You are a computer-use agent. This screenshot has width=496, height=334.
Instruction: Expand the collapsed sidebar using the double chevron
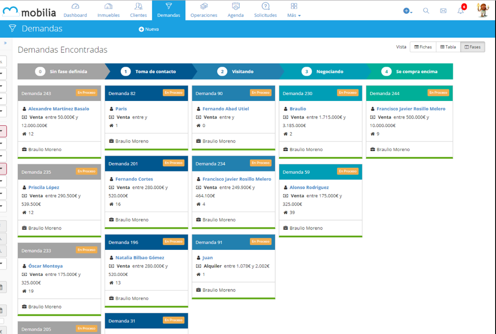(5, 43)
